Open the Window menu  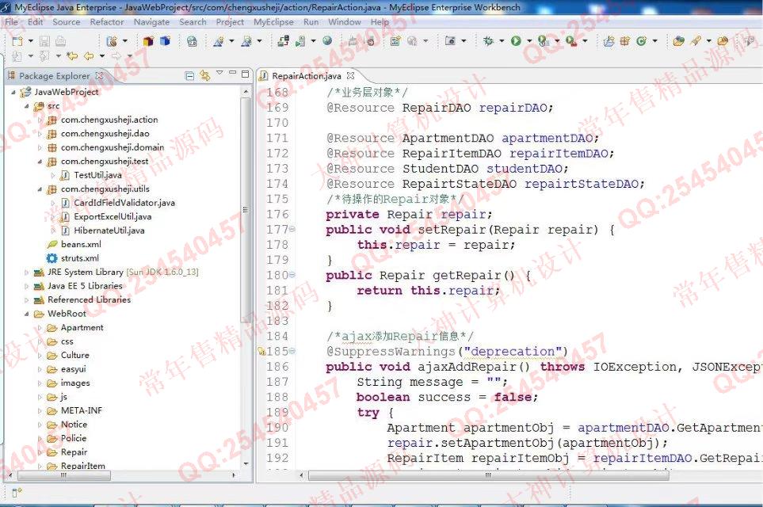[345, 22]
